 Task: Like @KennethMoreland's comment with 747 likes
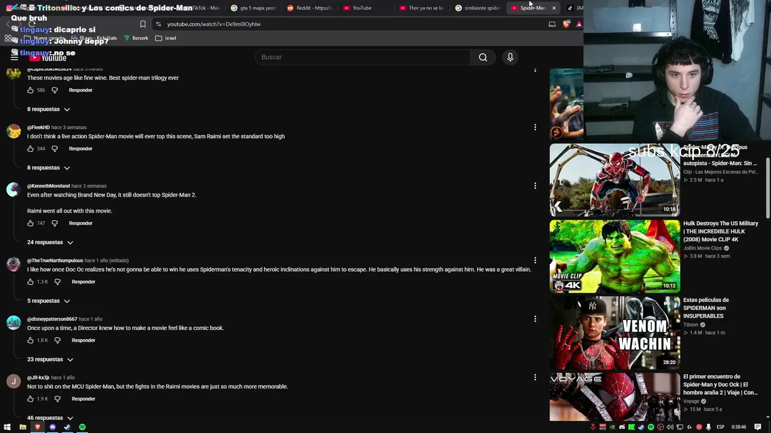click(x=30, y=223)
